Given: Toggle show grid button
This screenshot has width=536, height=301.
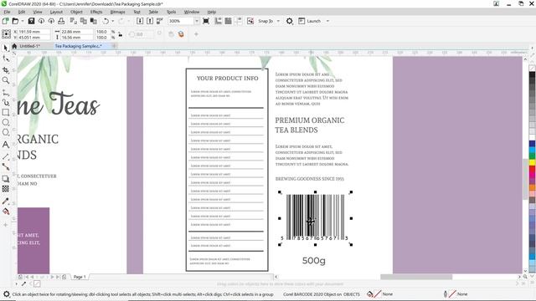Looking at the screenshot, I should (228, 21).
